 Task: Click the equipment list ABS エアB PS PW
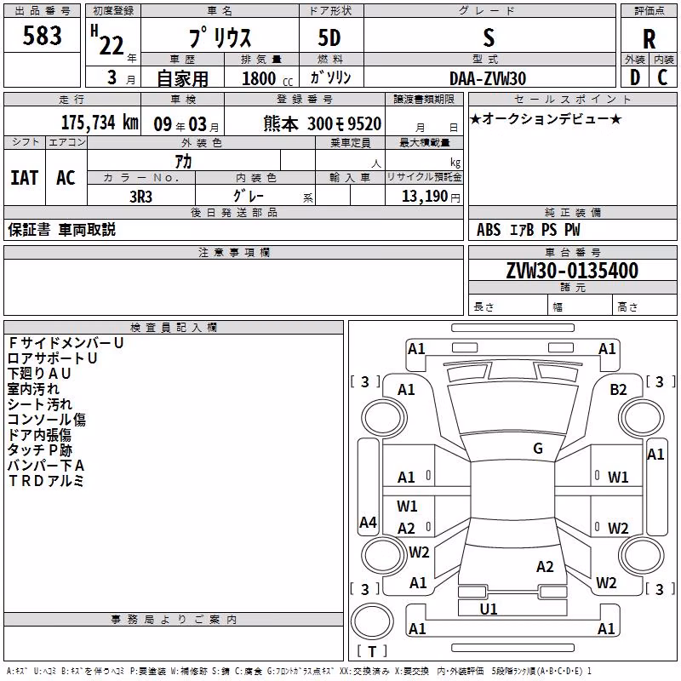click(x=528, y=230)
